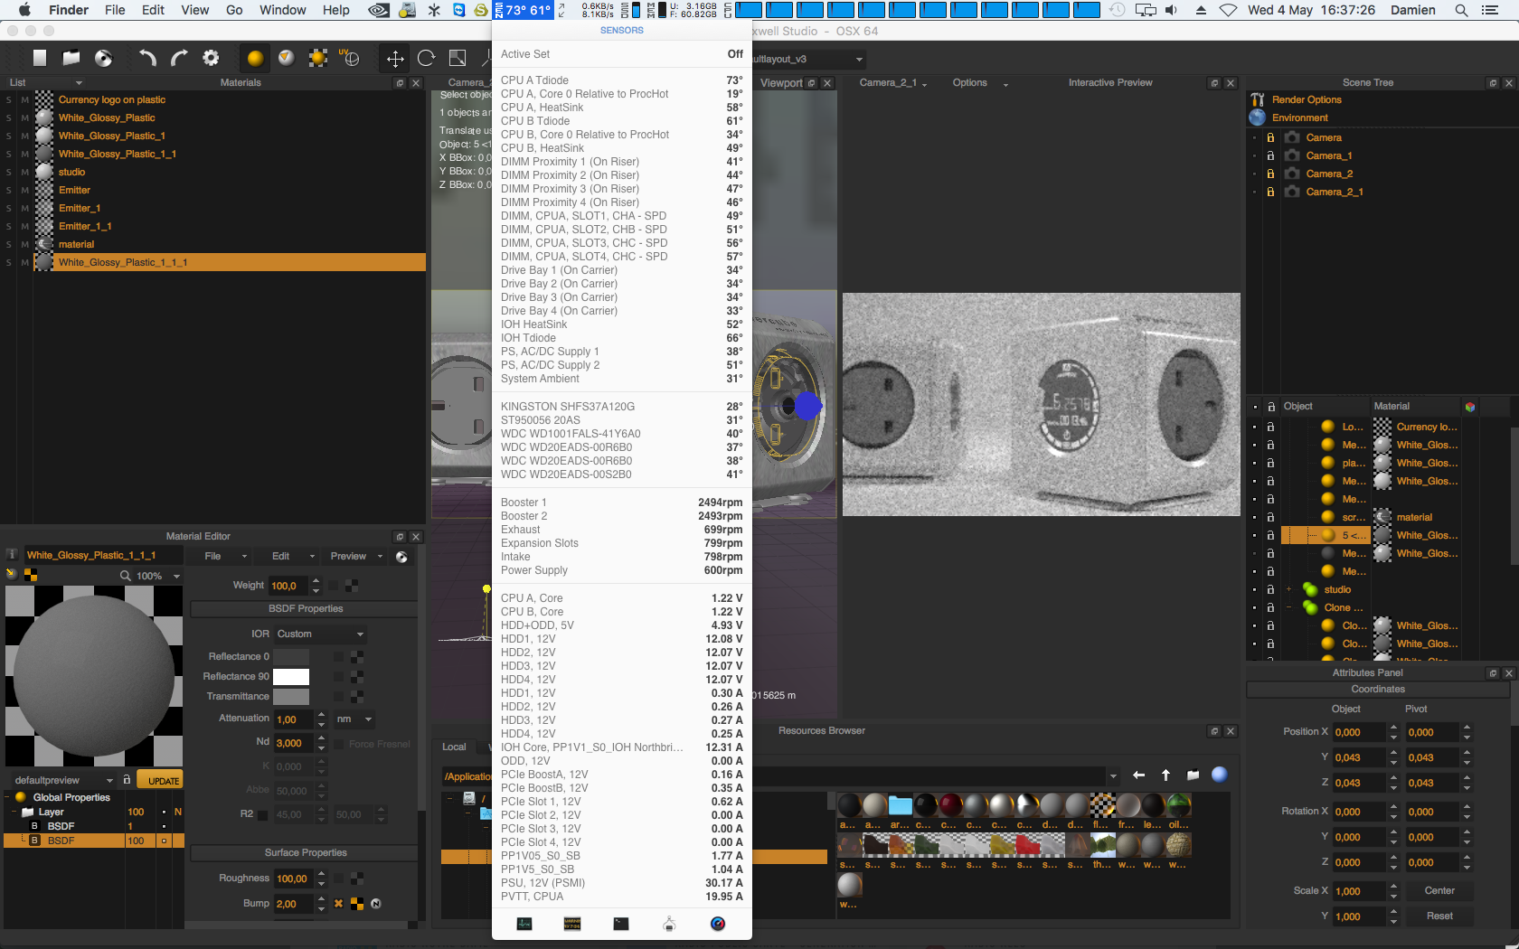Open the IOR Custom dropdown

(x=320, y=634)
